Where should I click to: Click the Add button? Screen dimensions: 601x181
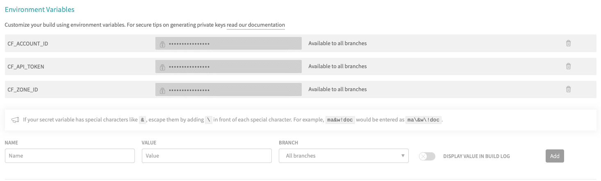click(555, 156)
